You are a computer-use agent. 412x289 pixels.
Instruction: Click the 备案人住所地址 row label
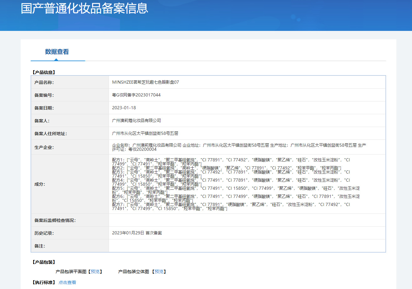(x=51, y=134)
